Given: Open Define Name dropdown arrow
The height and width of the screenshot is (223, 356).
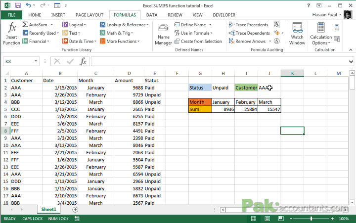Looking at the screenshot, I should point(210,25).
